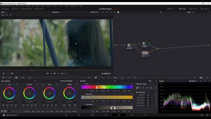The width and height of the screenshot is (211, 119).
Task: Reset the Lift color wheel
Action: [x=17, y=85]
